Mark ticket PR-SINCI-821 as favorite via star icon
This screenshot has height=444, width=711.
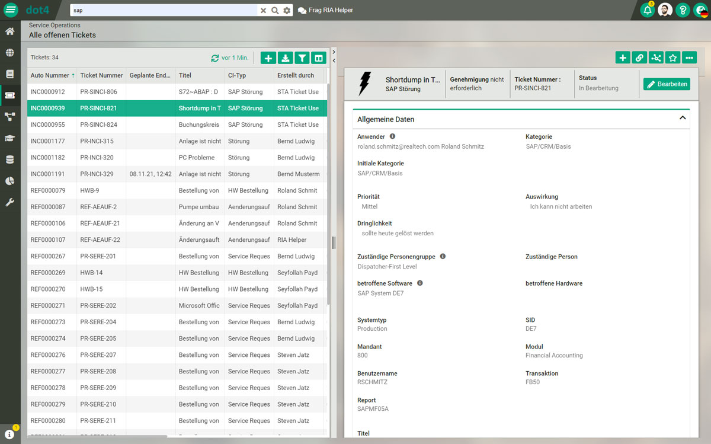(672, 58)
